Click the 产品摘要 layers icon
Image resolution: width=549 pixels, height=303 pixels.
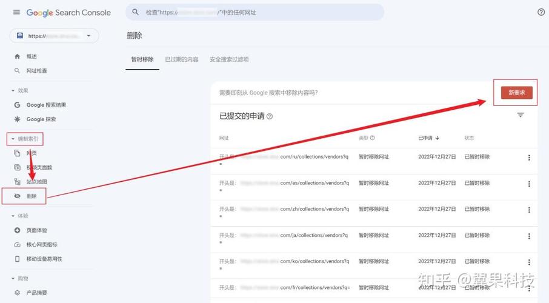tap(17, 293)
